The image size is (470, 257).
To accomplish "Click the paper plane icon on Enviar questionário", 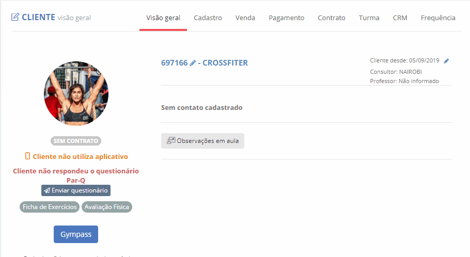I will [x=47, y=190].
